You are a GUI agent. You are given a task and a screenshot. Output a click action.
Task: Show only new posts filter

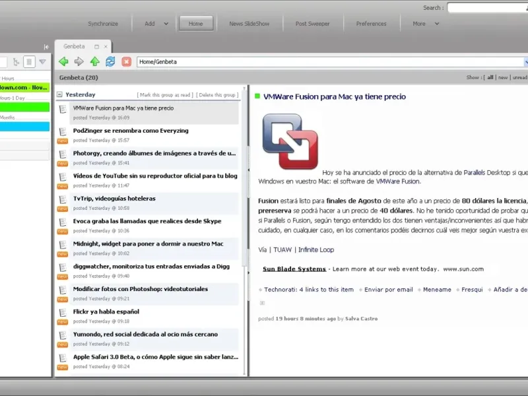pos(503,77)
